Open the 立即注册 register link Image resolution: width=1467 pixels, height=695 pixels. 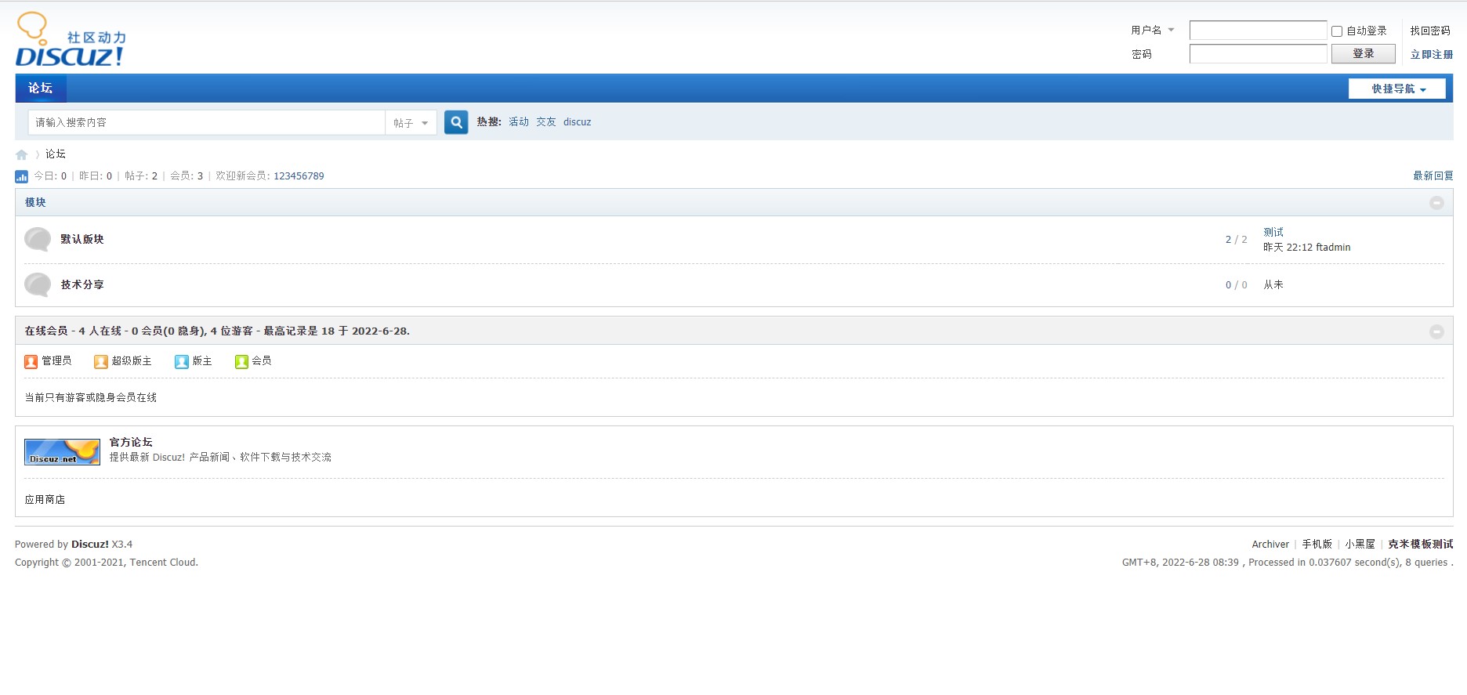tap(1431, 54)
